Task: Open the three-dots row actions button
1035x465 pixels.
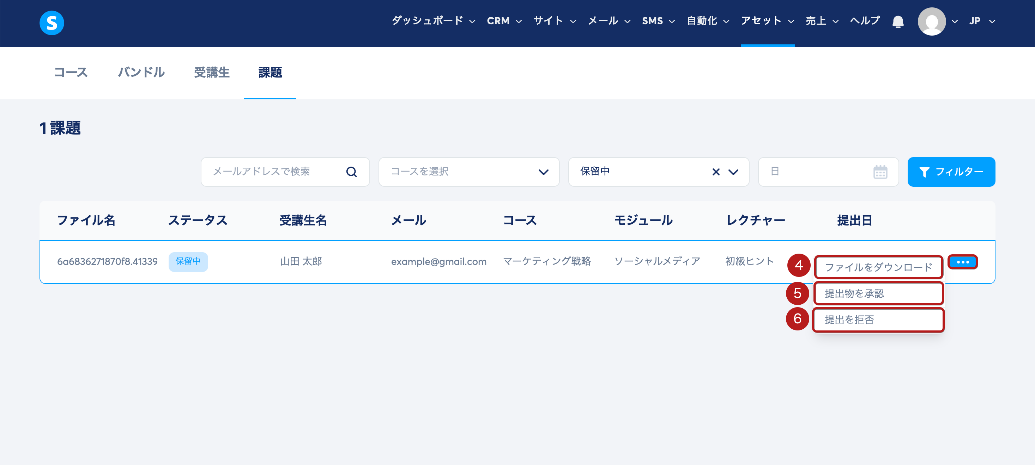Action: [x=963, y=262]
